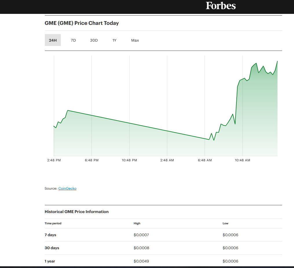Click the 6:48 PM axis label

click(x=92, y=160)
